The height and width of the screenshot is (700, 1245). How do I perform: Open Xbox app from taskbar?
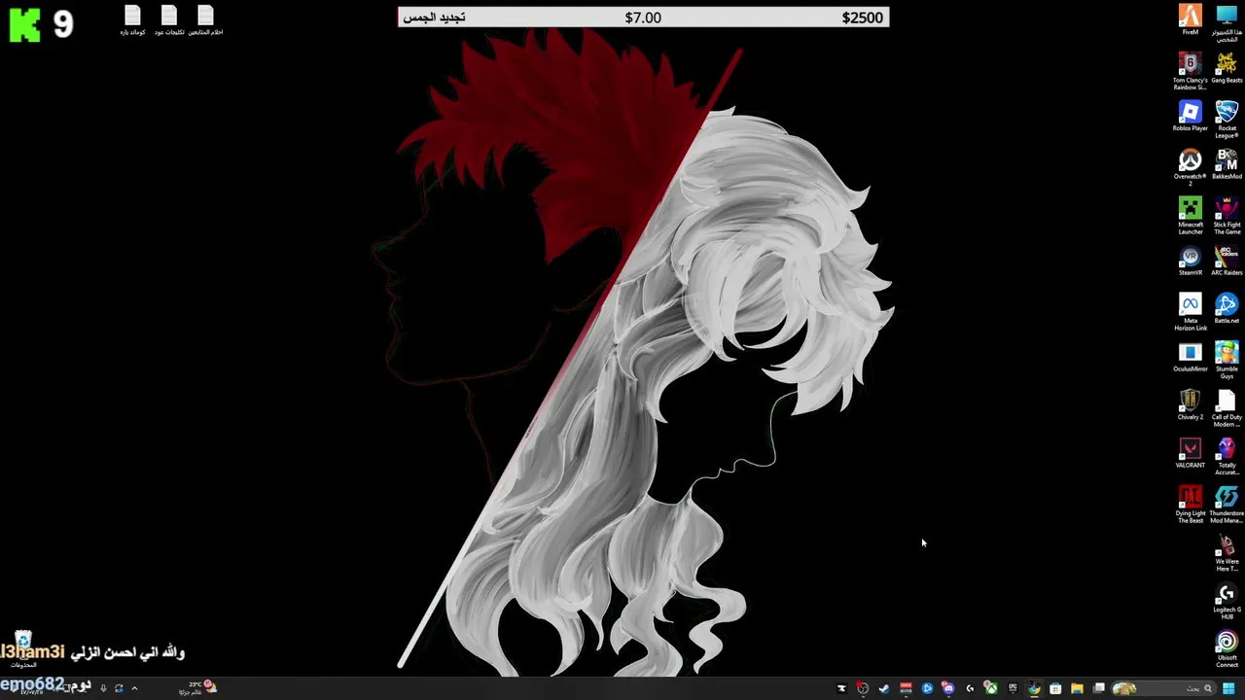pyautogui.click(x=990, y=688)
